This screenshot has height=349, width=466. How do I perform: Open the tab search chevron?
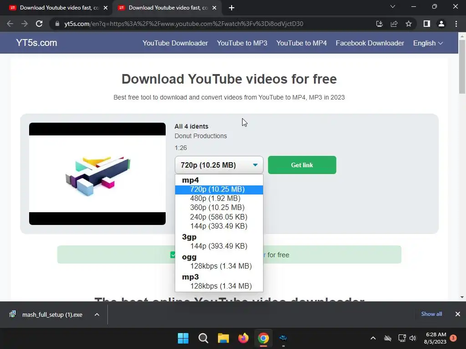tap(393, 6)
